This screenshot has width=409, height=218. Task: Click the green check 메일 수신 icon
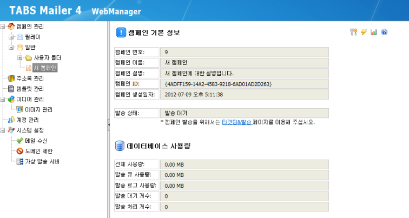[20, 141]
